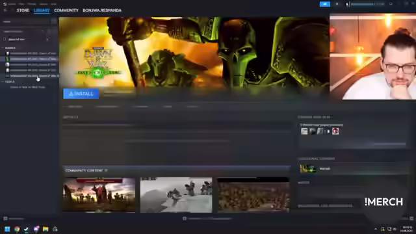The image size is (416, 234).
Task: Expand the library collections dropdown
Action: (x=23, y=31)
